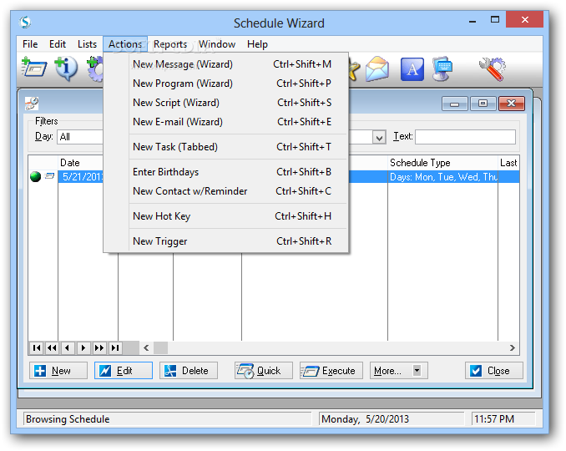This screenshot has width=566, height=451.
Task: Click the Text filter input field
Action: [x=465, y=137]
